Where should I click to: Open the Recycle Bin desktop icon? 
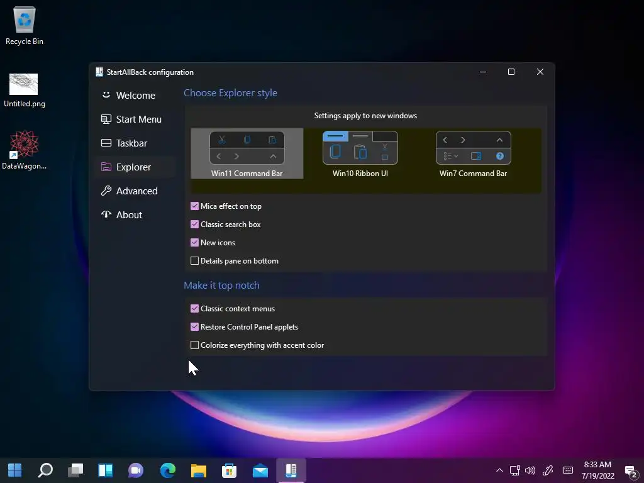tap(25, 25)
